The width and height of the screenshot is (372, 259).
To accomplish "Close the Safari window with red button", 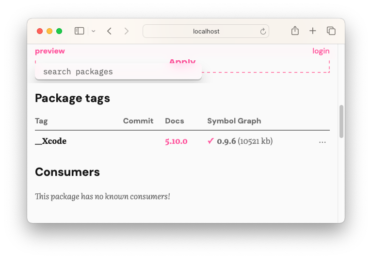I will [x=40, y=31].
